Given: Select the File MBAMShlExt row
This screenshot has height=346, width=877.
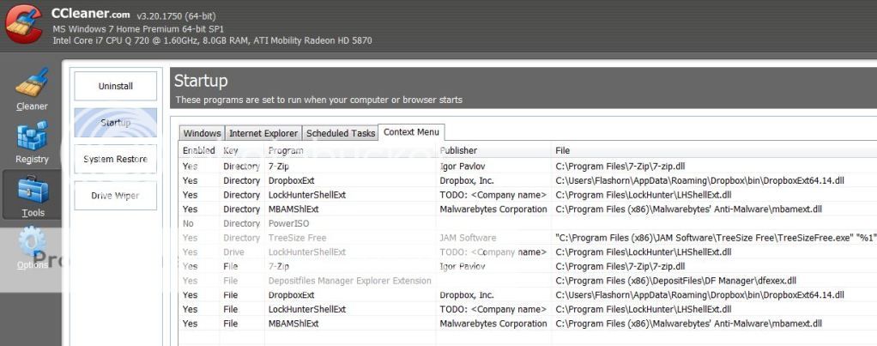Looking at the screenshot, I should pyautogui.click(x=528, y=323).
